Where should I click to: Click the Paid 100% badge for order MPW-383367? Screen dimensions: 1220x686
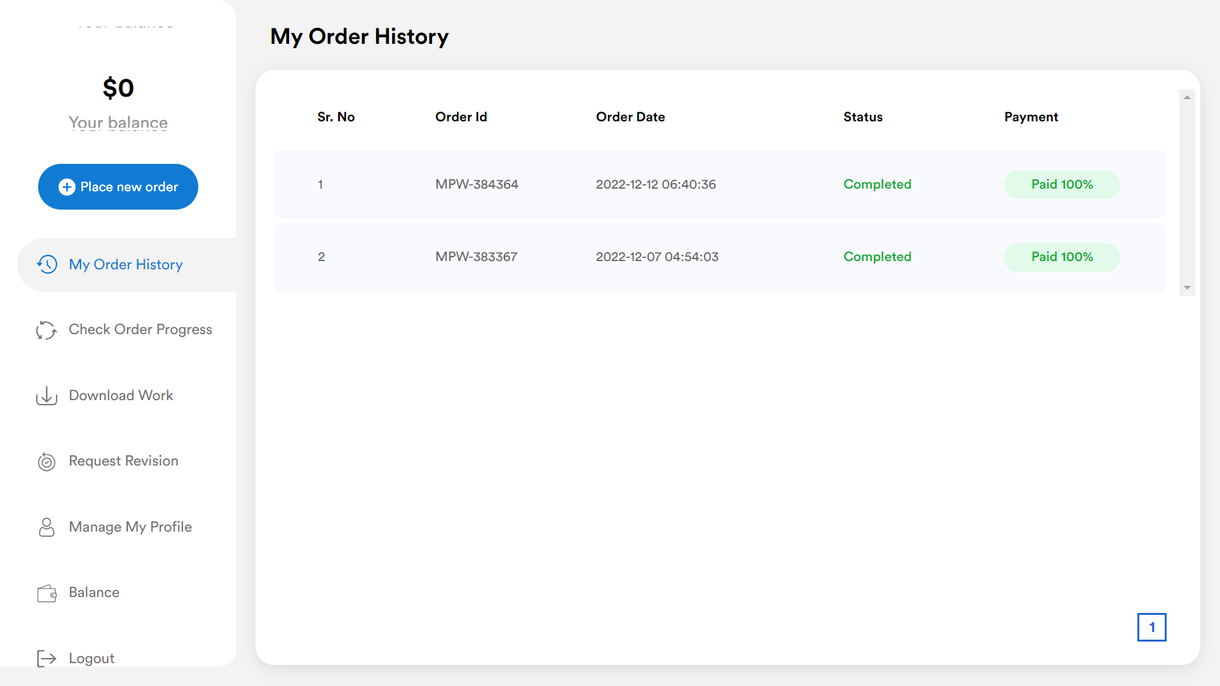1062,257
